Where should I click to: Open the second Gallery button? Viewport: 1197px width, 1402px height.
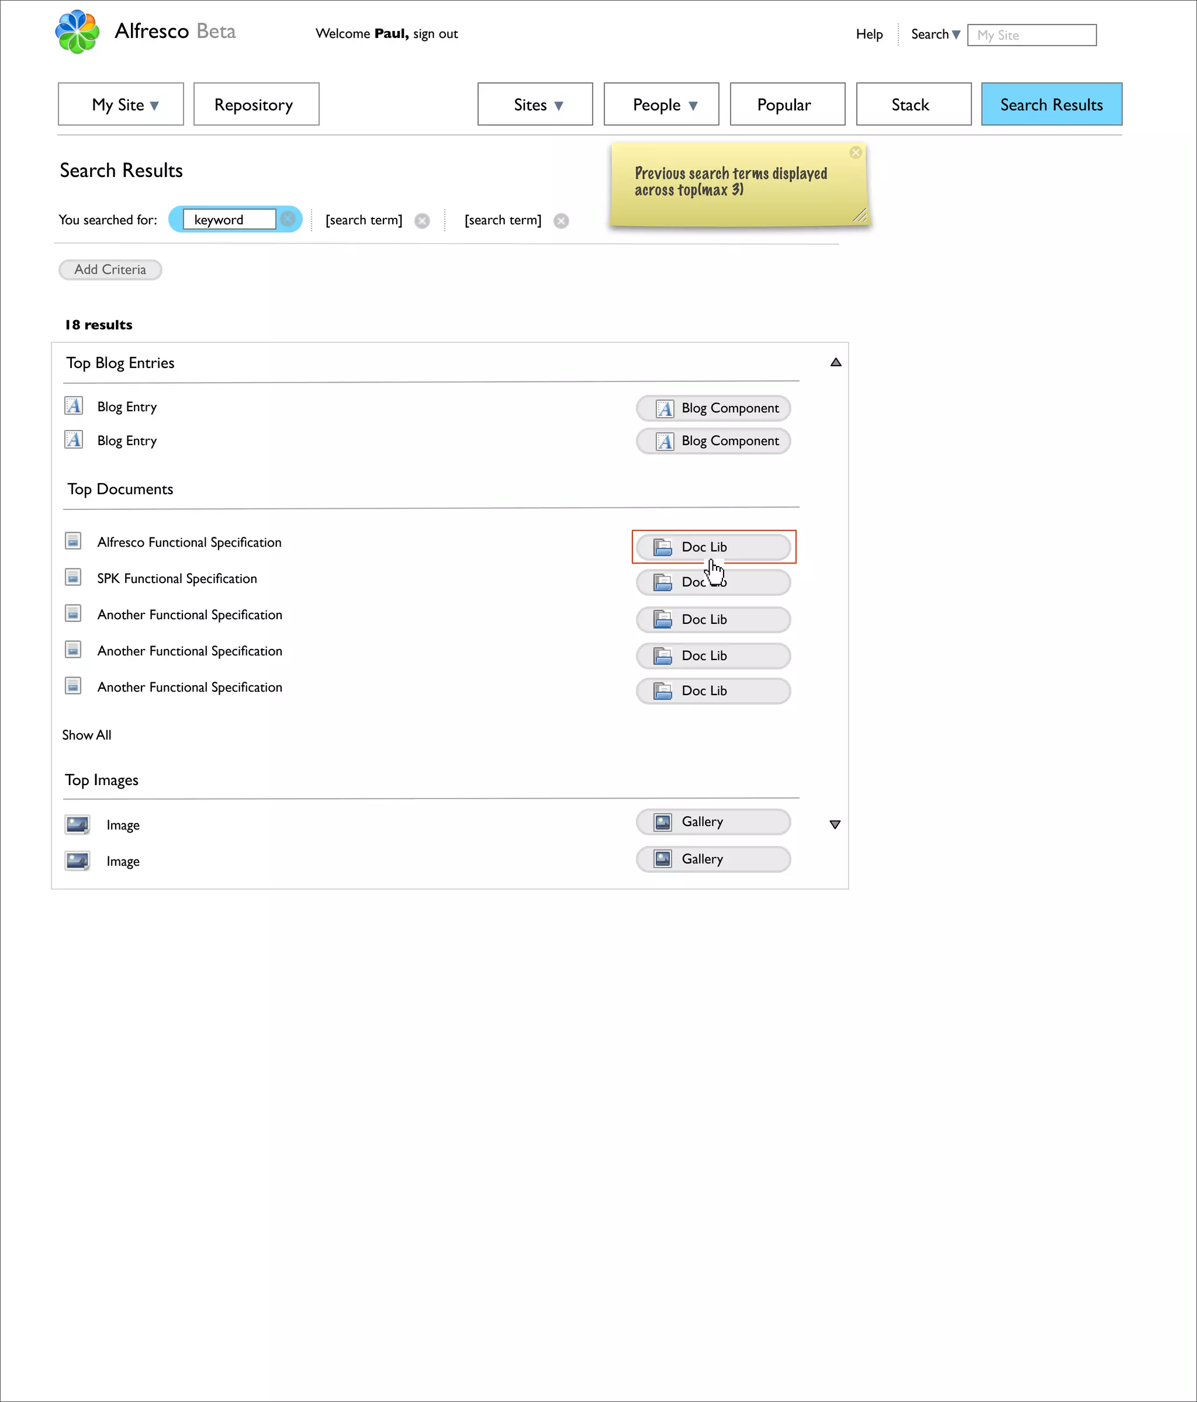[714, 859]
